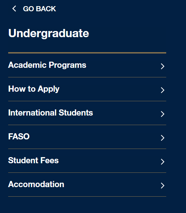Expand the arrow next to How to Apply
Viewport: 186px width, 213px height.
pos(162,90)
